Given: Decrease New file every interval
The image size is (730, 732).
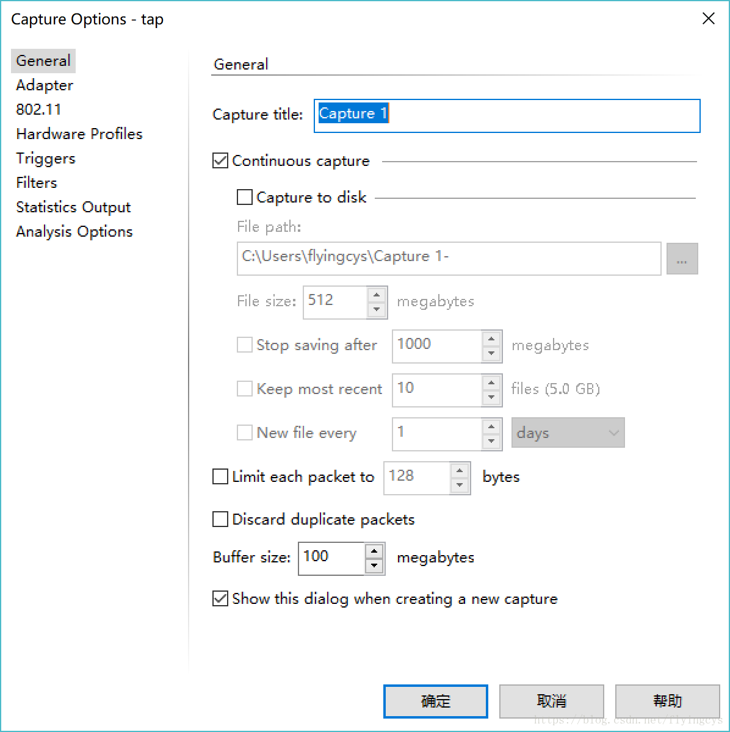Looking at the screenshot, I should 491,442.
